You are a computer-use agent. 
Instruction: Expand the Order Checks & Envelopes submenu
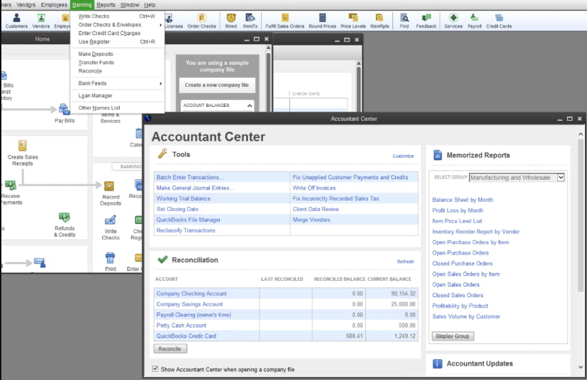[x=117, y=25]
